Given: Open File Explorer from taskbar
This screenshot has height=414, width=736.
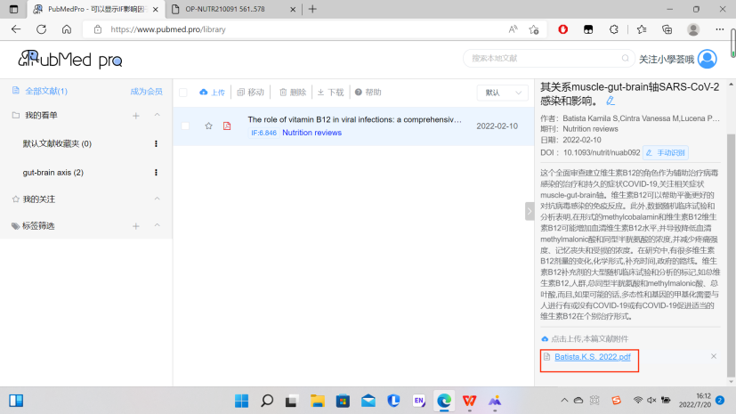Looking at the screenshot, I should (x=318, y=401).
